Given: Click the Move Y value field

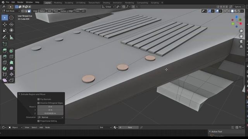Looking at the screenshot, I should tap(50, 110).
